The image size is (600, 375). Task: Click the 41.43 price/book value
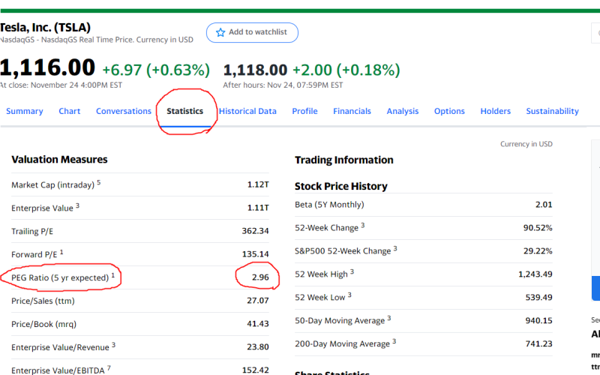257,324
